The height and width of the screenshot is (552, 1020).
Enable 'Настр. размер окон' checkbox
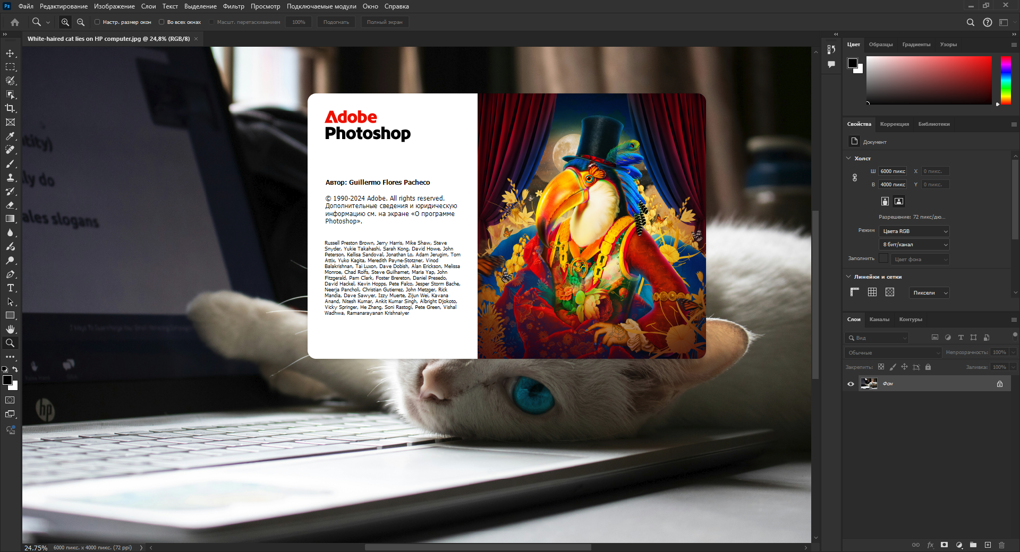click(x=97, y=22)
